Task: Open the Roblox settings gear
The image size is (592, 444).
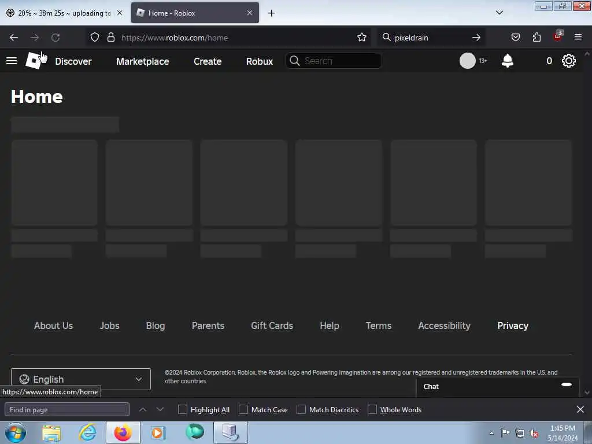Action: coord(569,61)
